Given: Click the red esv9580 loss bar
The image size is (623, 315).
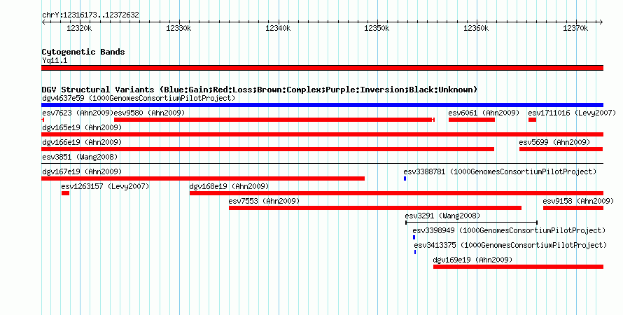Looking at the screenshot, I should [x=274, y=120].
